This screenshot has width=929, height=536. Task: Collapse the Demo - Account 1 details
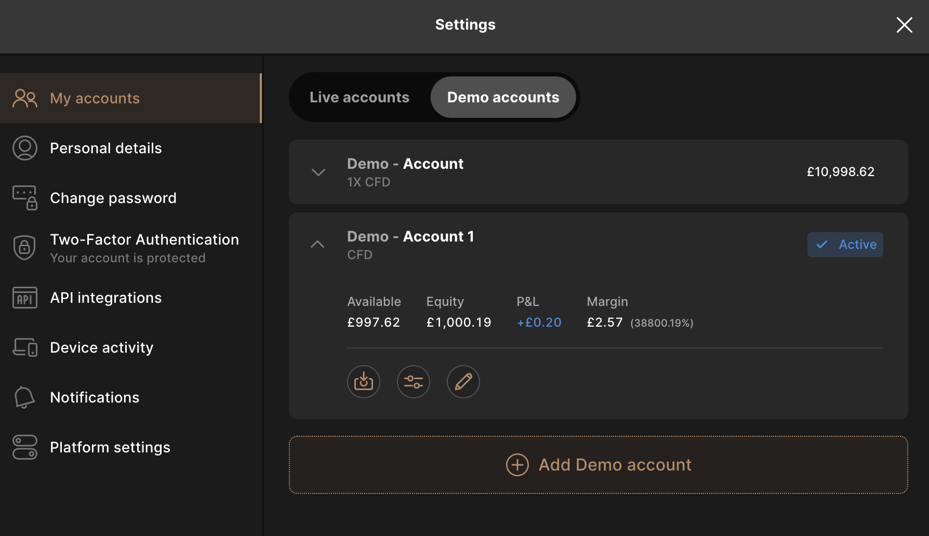click(x=318, y=244)
